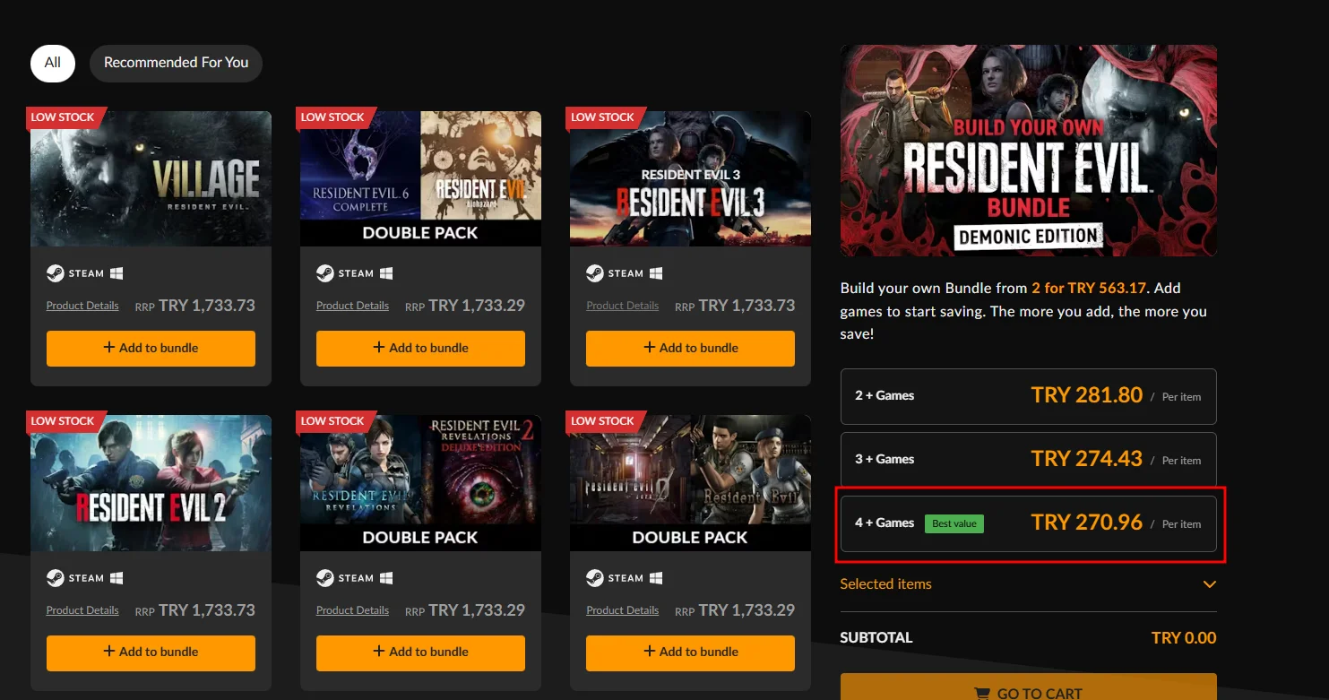Viewport: 1329px width, 700px height.
Task: Click Low Stock badge on Resident Evil 6 Double Pack
Action: click(x=336, y=117)
